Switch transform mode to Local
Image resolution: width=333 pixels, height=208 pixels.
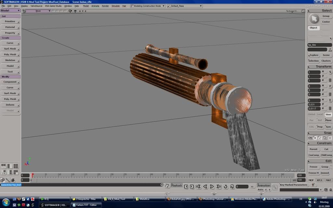pyautogui.click(x=320, y=114)
